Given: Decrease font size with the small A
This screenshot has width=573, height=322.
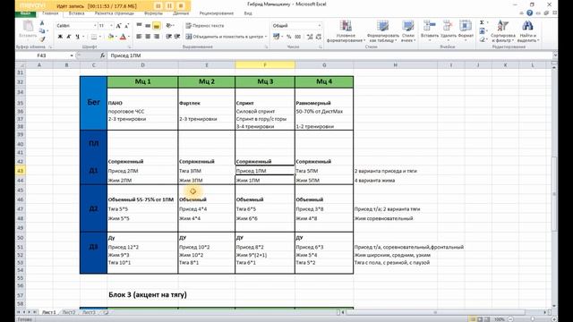Looking at the screenshot, I should [x=126, y=26].
